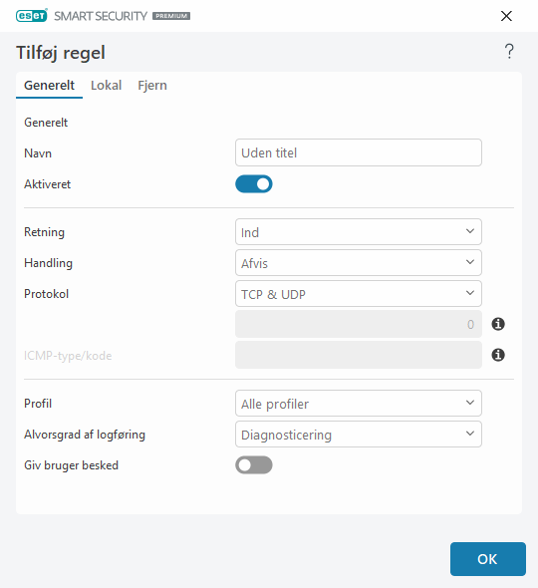Image resolution: width=538 pixels, height=588 pixels.
Task: Toggle the Aktiveret switch off
Action: pos(254,184)
